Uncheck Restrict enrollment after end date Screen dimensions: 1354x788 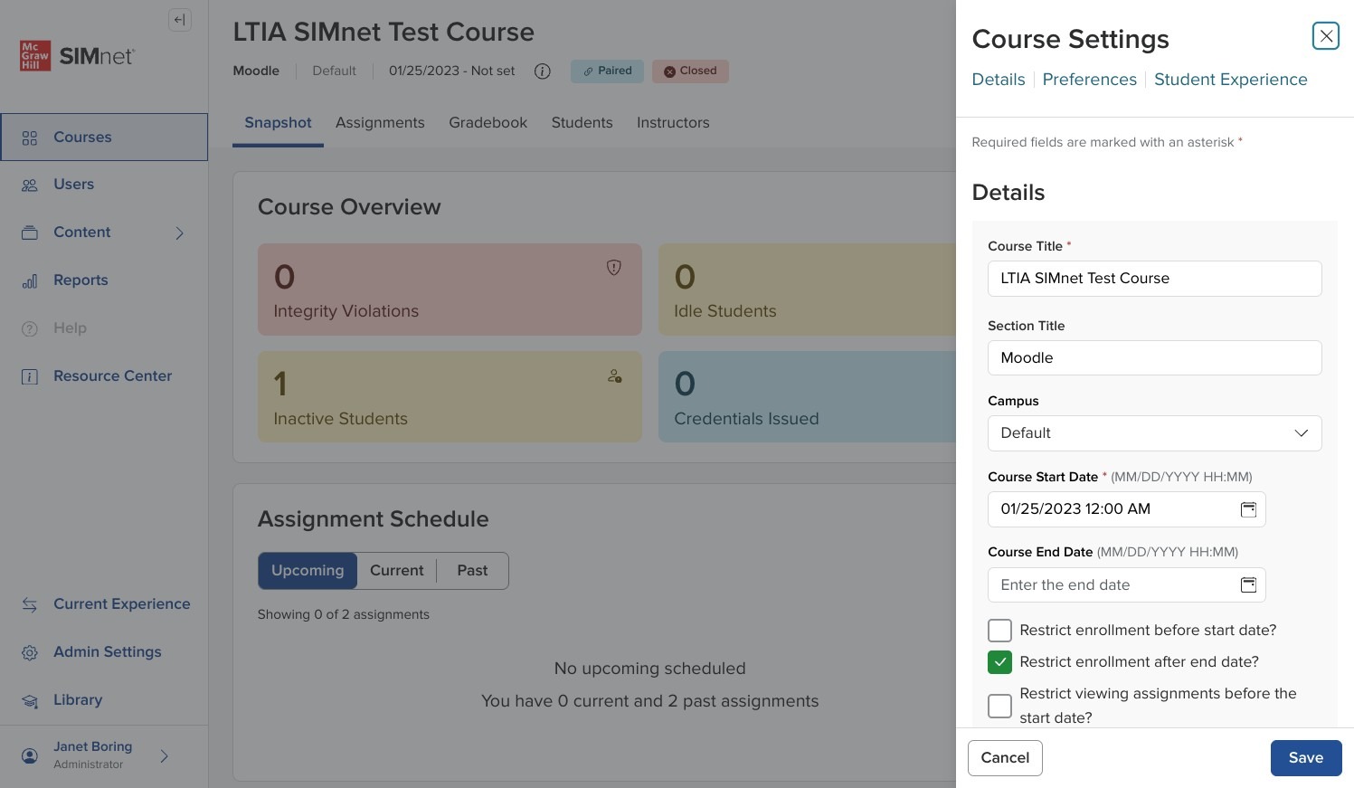click(x=999, y=662)
